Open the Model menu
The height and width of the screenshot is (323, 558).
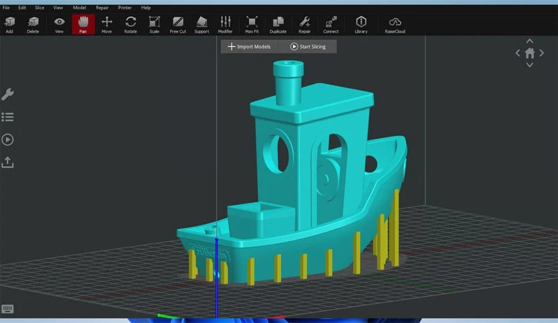click(79, 7)
